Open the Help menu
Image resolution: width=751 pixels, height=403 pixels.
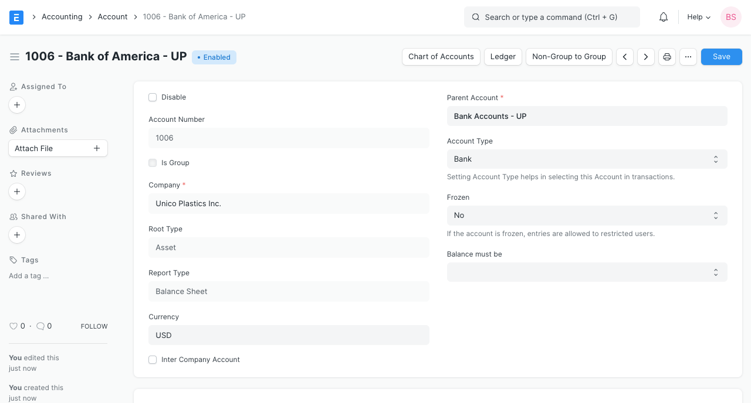point(698,17)
